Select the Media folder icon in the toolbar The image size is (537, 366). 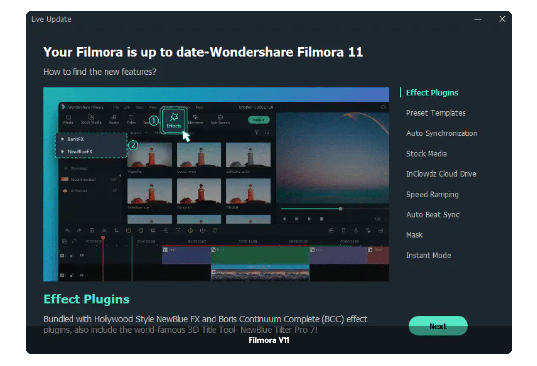(x=68, y=117)
